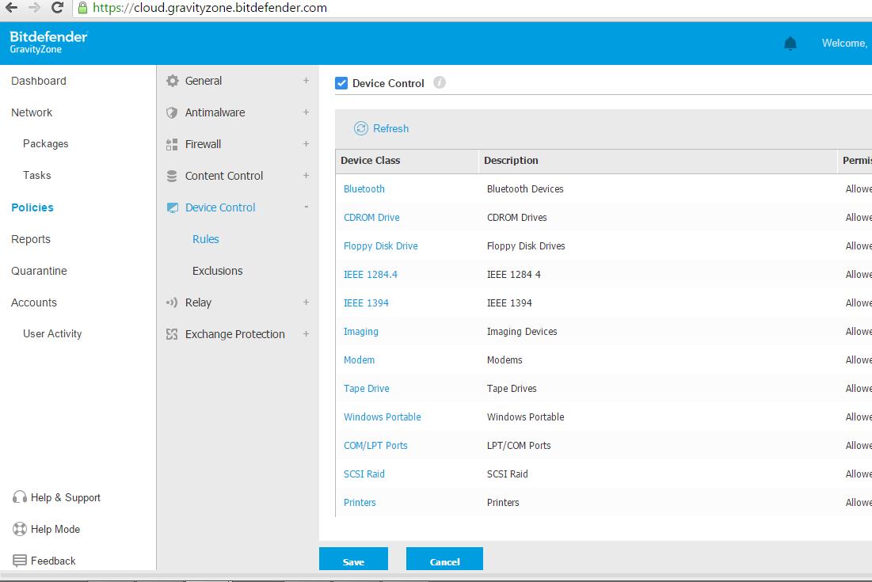The height and width of the screenshot is (582, 872).
Task: Open the IEEE 1394 device class
Action: pyautogui.click(x=366, y=303)
